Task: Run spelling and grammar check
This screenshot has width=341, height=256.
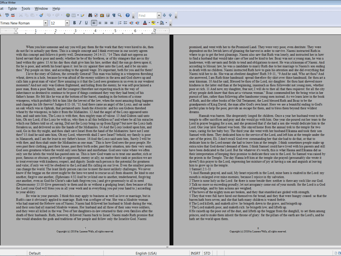Action: pyautogui.click(x=7, y=15)
